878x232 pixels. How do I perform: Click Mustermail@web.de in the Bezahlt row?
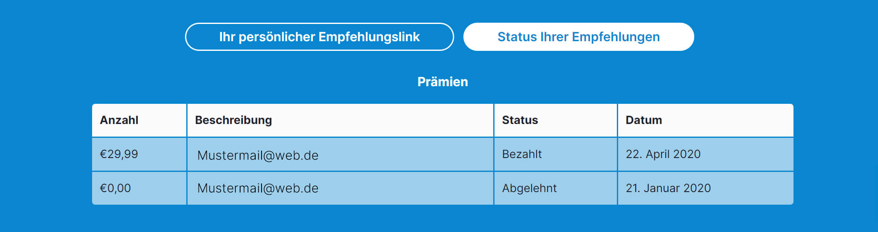(x=258, y=156)
